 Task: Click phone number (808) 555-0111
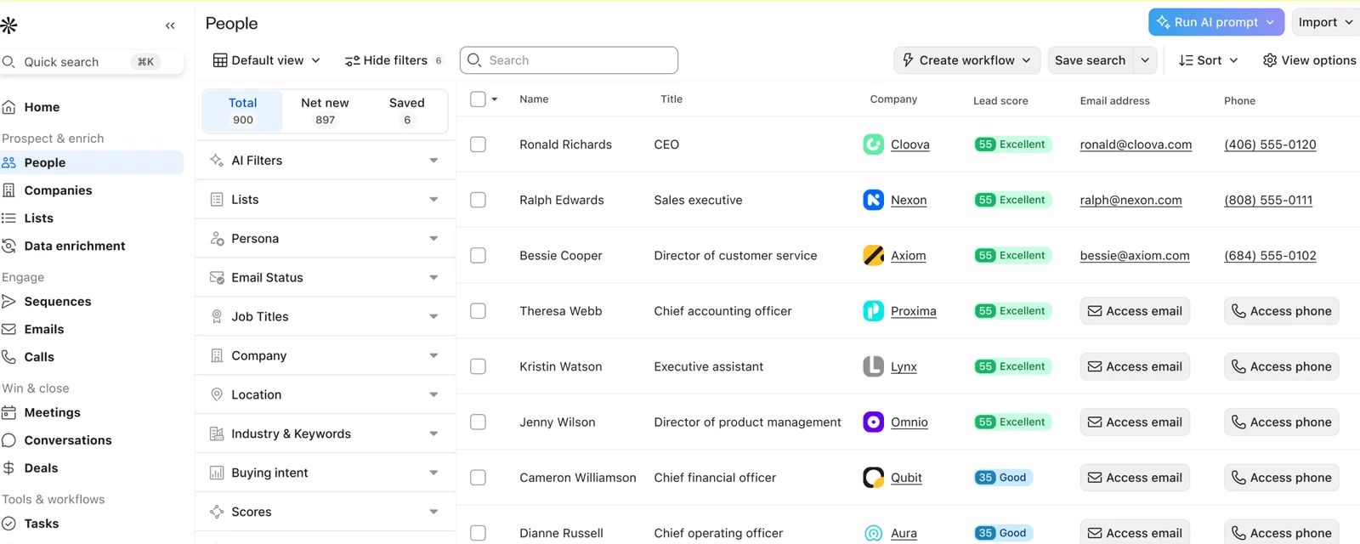click(1268, 200)
